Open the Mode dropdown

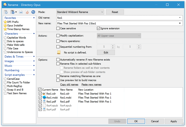[80, 12]
